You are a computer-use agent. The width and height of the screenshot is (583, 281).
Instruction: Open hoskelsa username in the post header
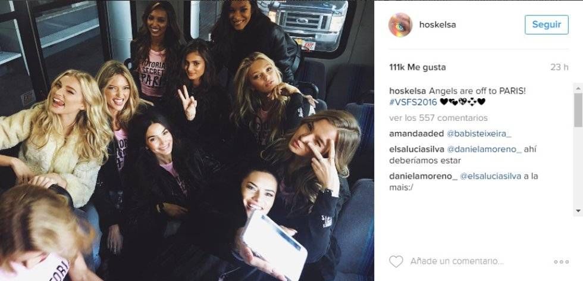tap(438, 25)
